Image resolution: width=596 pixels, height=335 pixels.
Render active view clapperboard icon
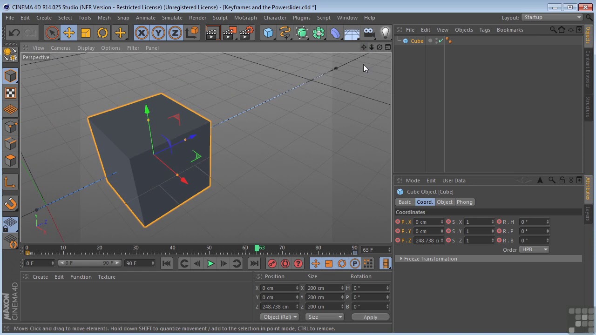212,33
